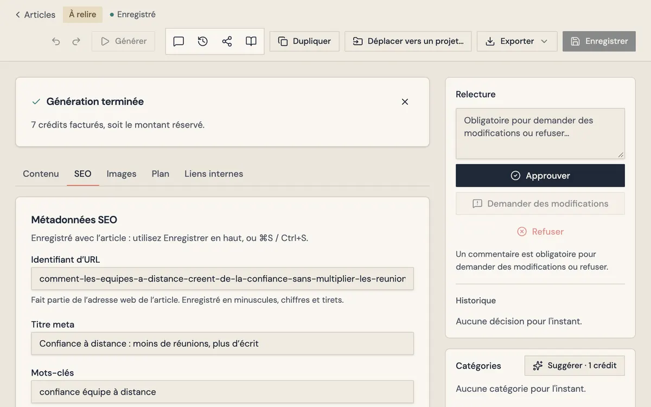The image size is (651, 407).
Task: Click the share icon in toolbar
Action: (227, 41)
